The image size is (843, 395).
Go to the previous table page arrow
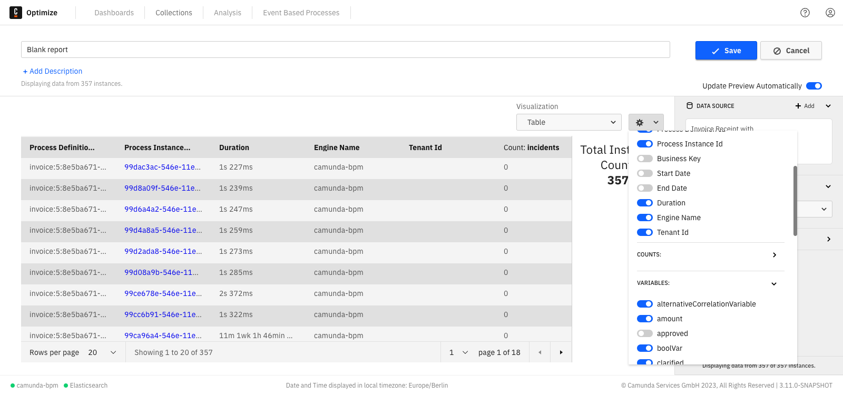[540, 352]
